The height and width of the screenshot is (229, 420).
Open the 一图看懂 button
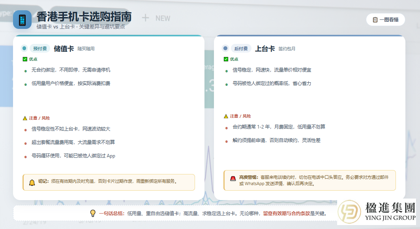coord(385,20)
